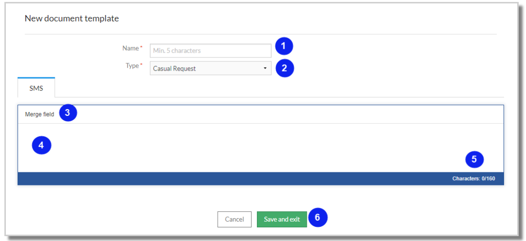526x241 pixels.
Task: Click the blue number 1 callout badge
Action: point(284,46)
